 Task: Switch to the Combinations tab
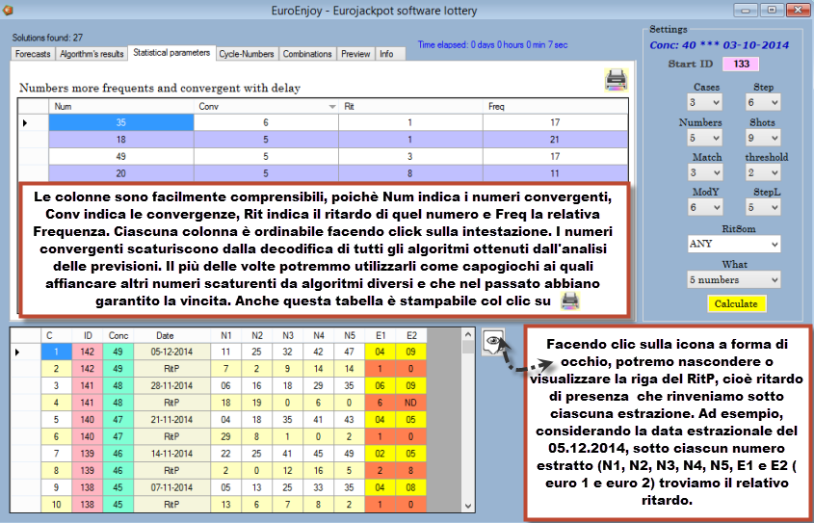[307, 54]
